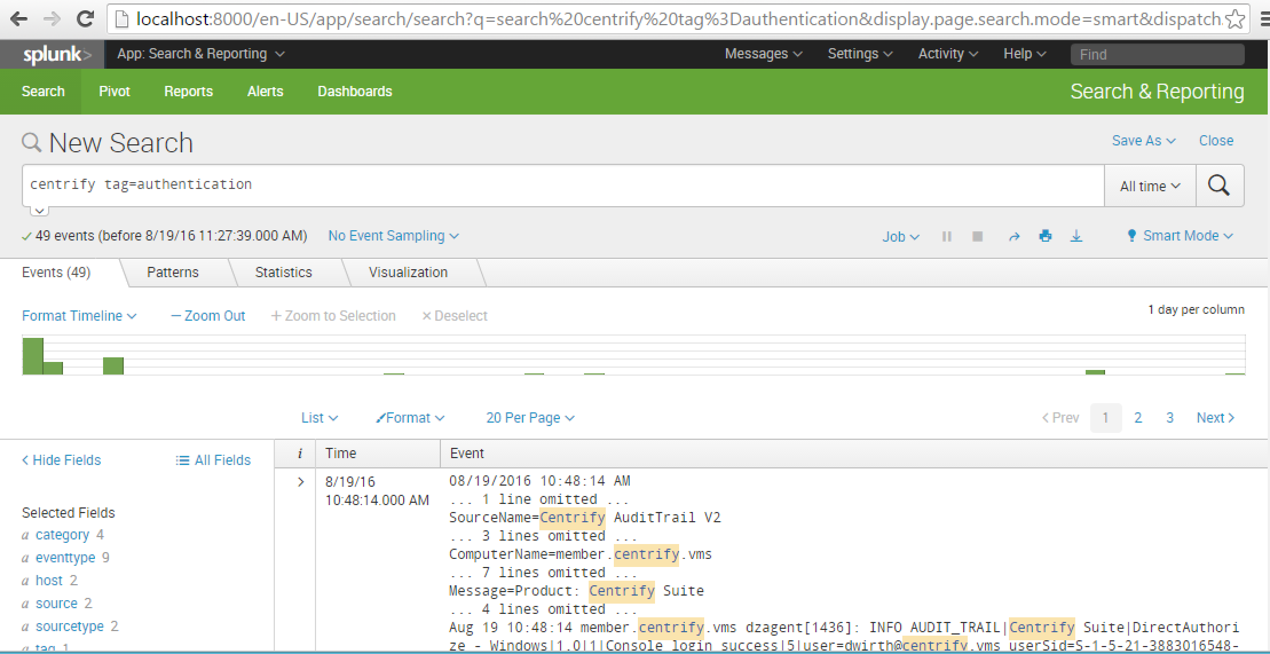Screen dimensions: 1270x654
Task: Open the Pivot page
Action: click(115, 92)
